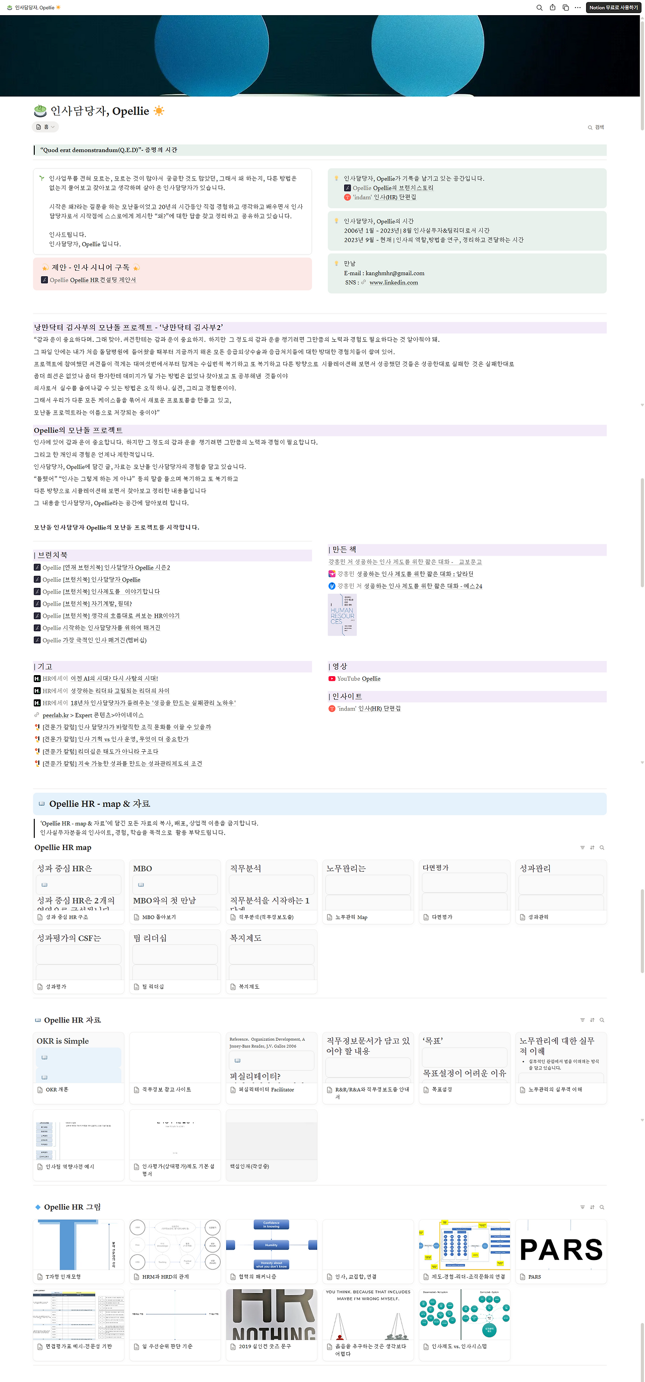Open '[전문가 칼럼] 인사 기획 vs 인사 운영' link

[x=111, y=739]
